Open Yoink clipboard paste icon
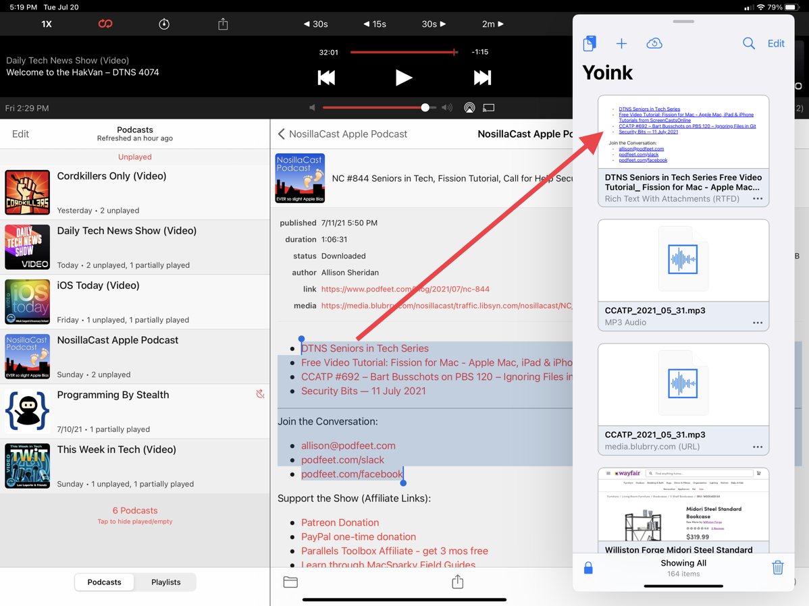Screen dimensions: 809x606 click(590, 43)
